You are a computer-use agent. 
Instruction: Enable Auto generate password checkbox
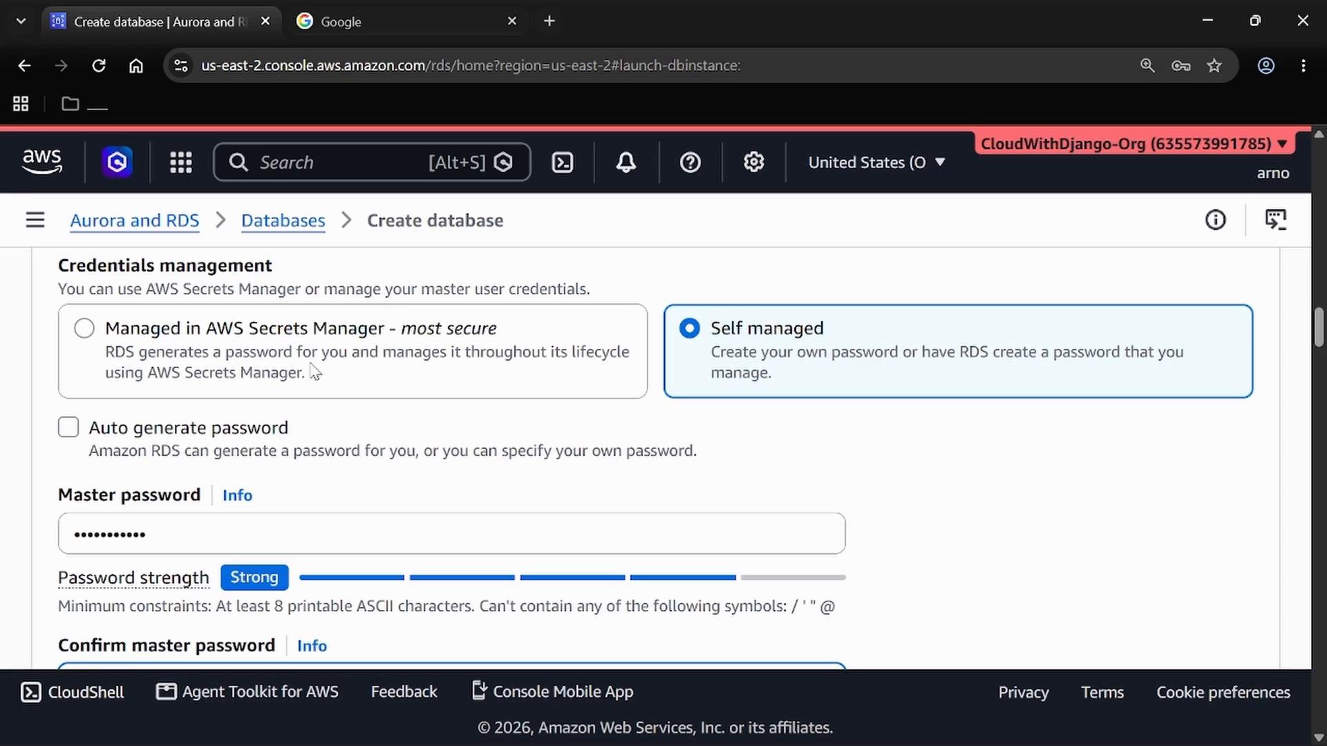point(68,428)
